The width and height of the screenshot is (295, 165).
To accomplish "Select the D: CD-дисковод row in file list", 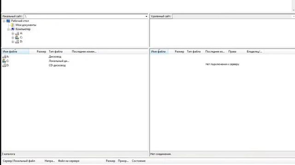I will (75, 65).
